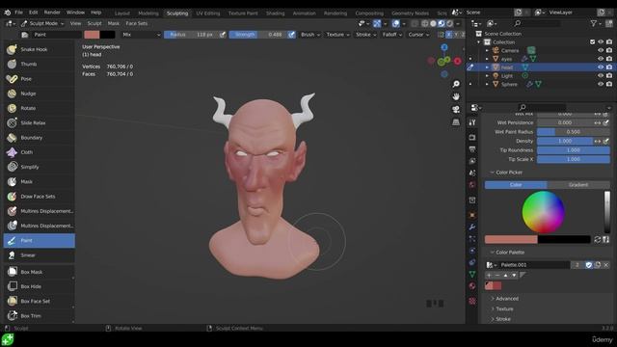This screenshot has height=347, width=617.
Task: Adjust the Strength slider in header
Action: (258, 35)
